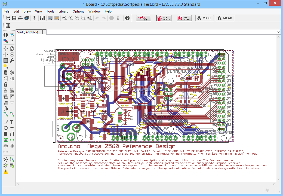The width and height of the screenshot is (283, 196).
Task: Click the Help question mark icon
Action: tap(127, 18)
